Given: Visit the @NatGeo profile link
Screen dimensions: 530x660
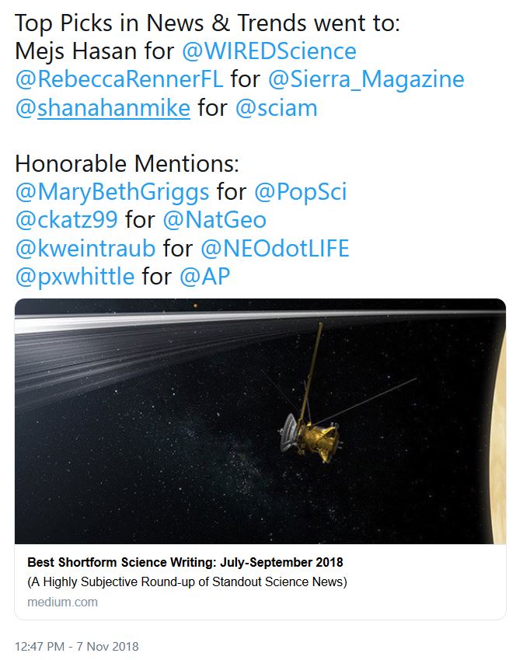Looking at the screenshot, I should tap(214, 220).
